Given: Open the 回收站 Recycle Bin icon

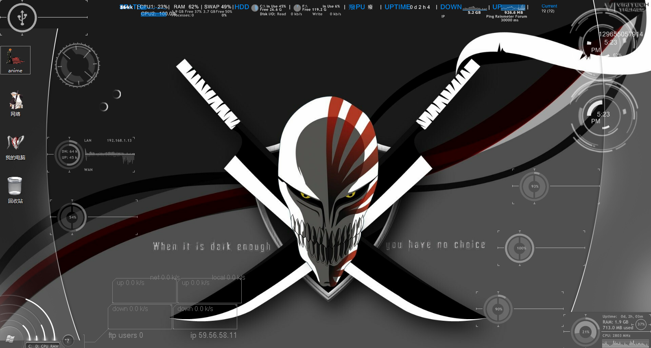Looking at the screenshot, I should coord(15,191).
